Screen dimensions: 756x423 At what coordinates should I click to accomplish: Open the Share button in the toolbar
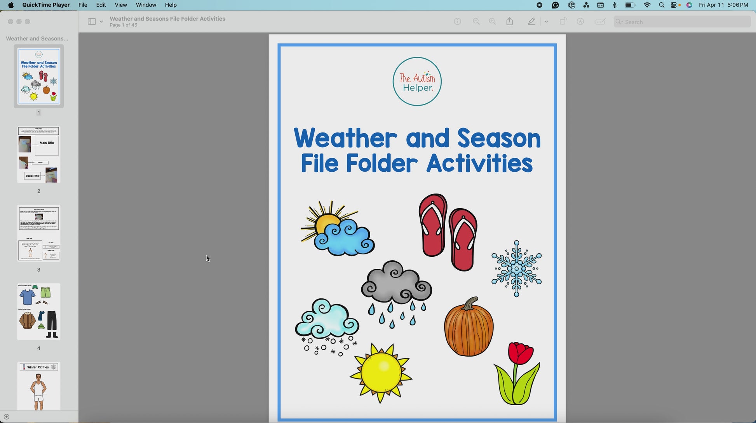click(x=510, y=22)
